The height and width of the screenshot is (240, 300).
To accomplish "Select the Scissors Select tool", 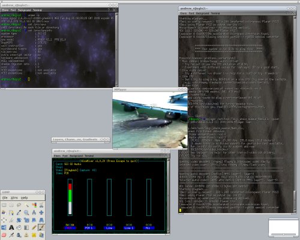I will (x=41, y=205).
